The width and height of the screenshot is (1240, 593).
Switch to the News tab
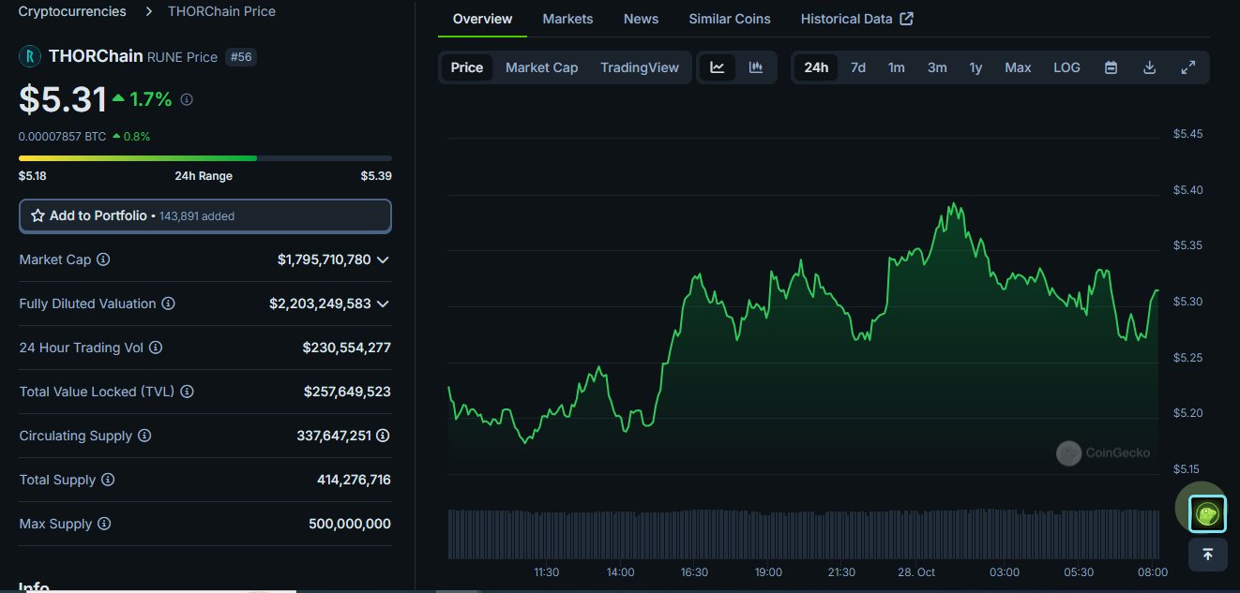(641, 18)
